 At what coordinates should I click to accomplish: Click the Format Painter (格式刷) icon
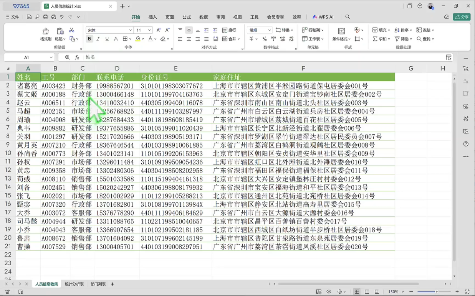pyautogui.click(x=46, y=31)
